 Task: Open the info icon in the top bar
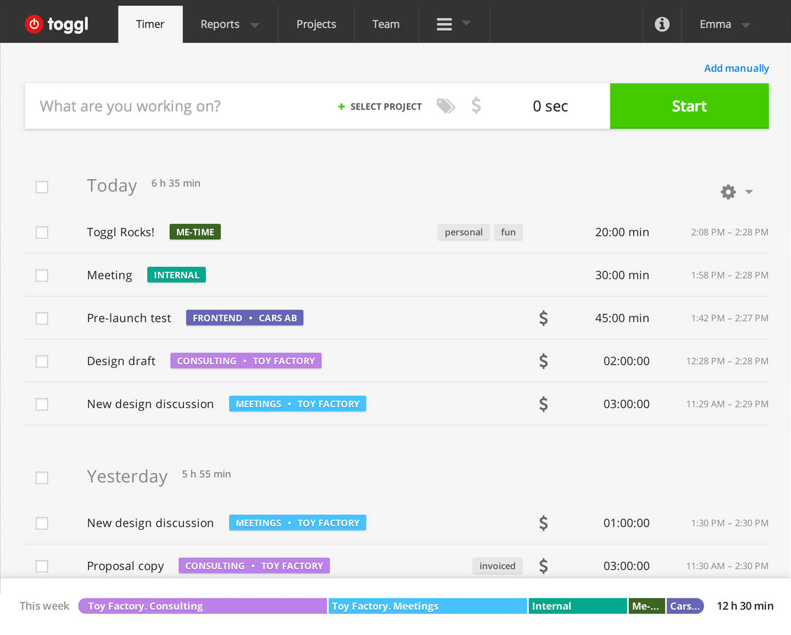click(662, 24)
